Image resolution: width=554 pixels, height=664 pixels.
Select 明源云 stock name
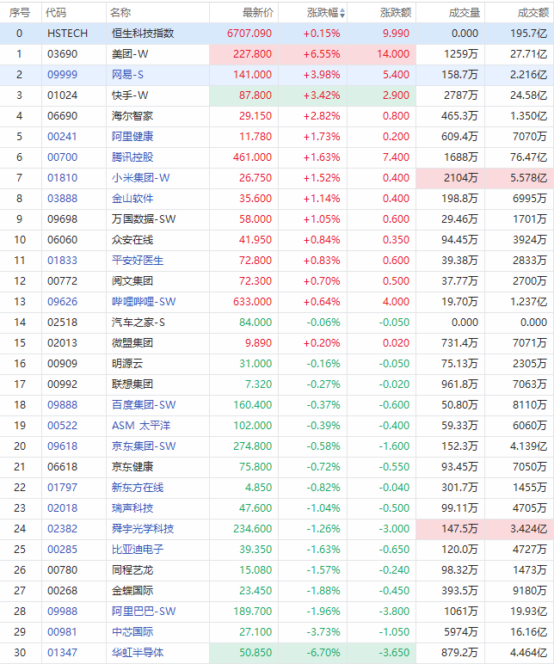(x=127, y=364)
